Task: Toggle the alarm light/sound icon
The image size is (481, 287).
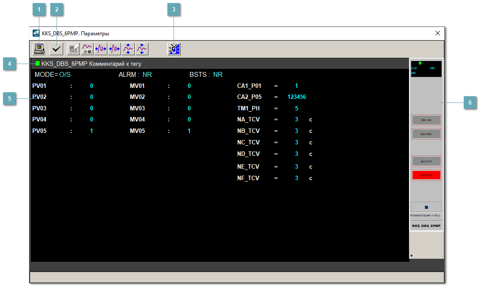Action: pyautogui.click(x=174, y=49)
